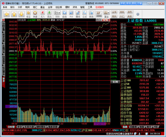The height and width of the screenshot is (137, 166).
Task: Click the IF index futures icon
Action: 99,14
